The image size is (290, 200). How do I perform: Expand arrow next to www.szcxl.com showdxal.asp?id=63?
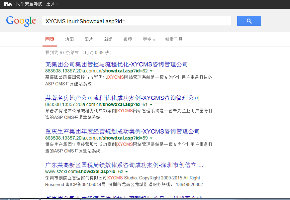pyautogui.click(x=127, y=172)
